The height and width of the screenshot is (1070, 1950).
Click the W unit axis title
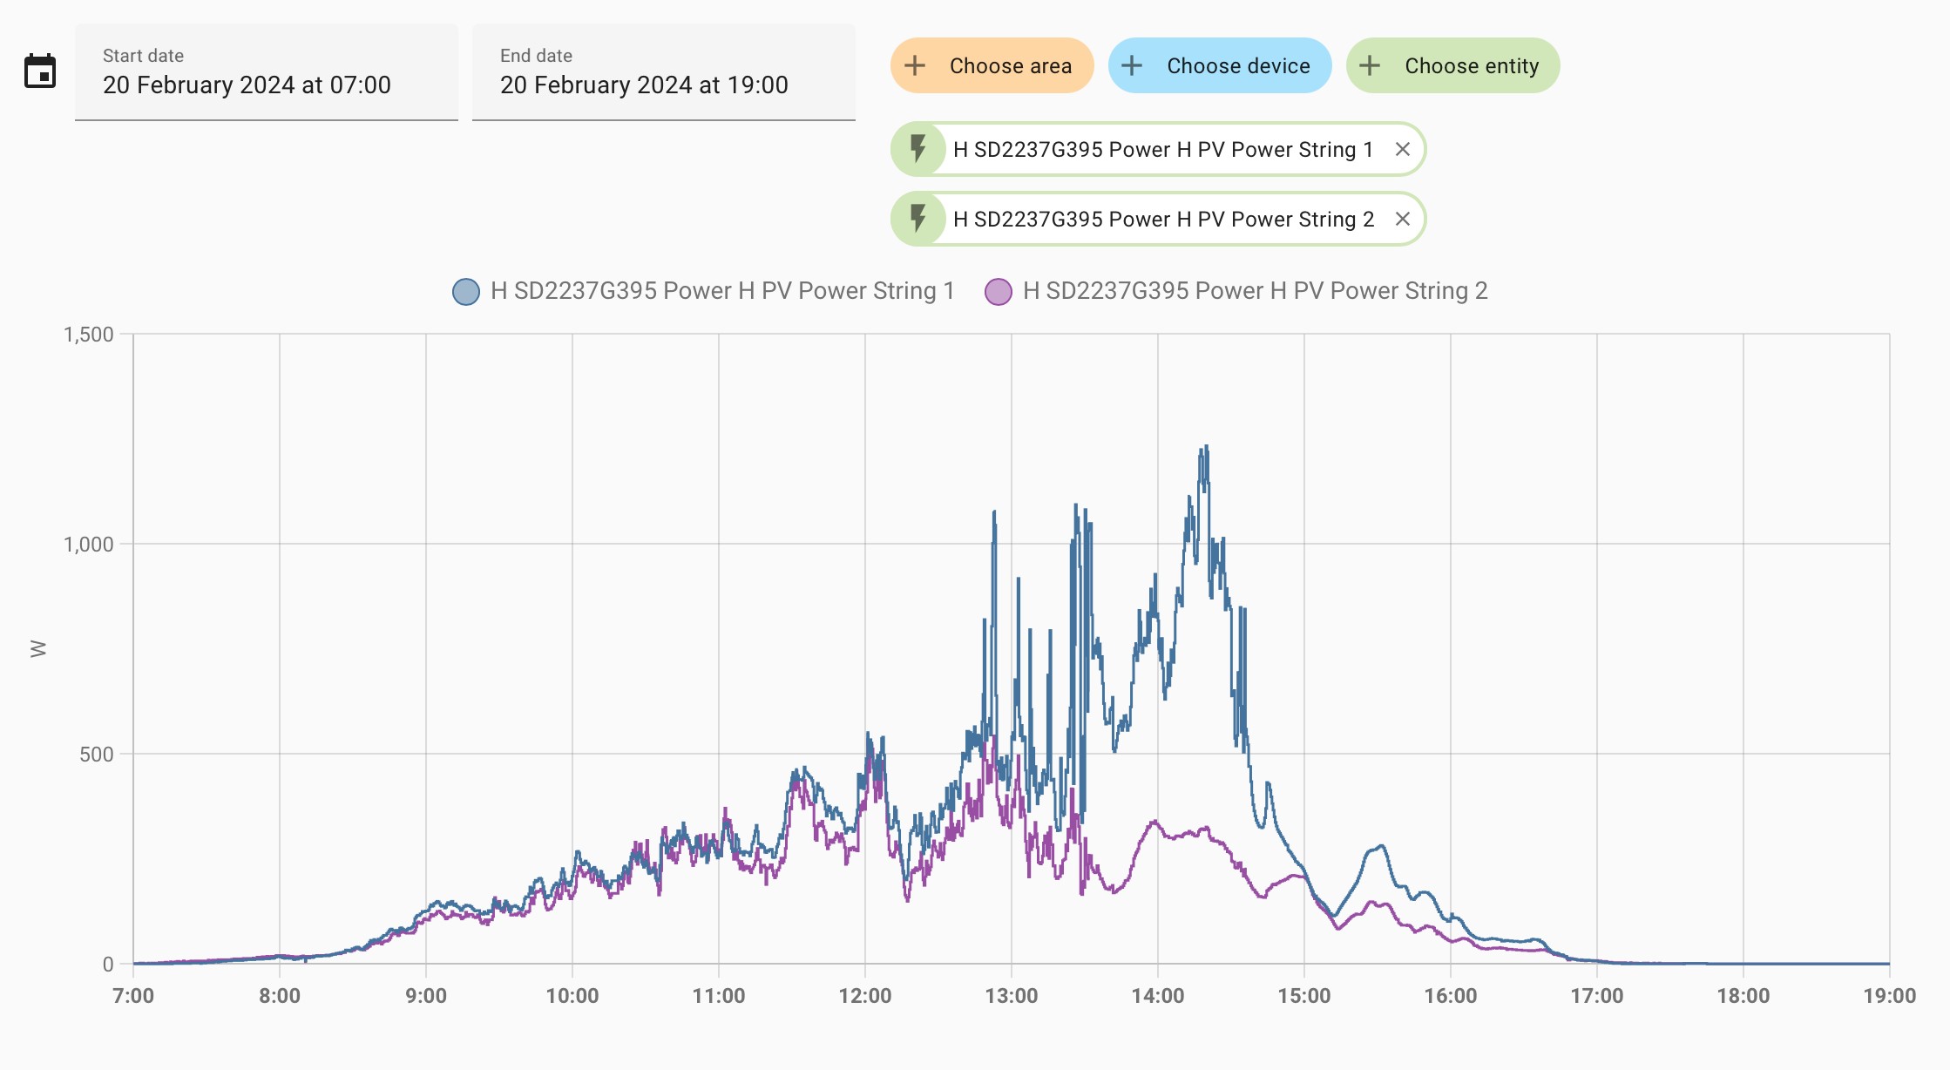click(x=38, y=648)
